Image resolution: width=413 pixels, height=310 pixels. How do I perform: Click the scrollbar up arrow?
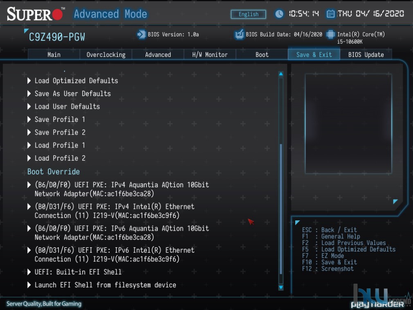pyautogui.click(x=281, y=74)
